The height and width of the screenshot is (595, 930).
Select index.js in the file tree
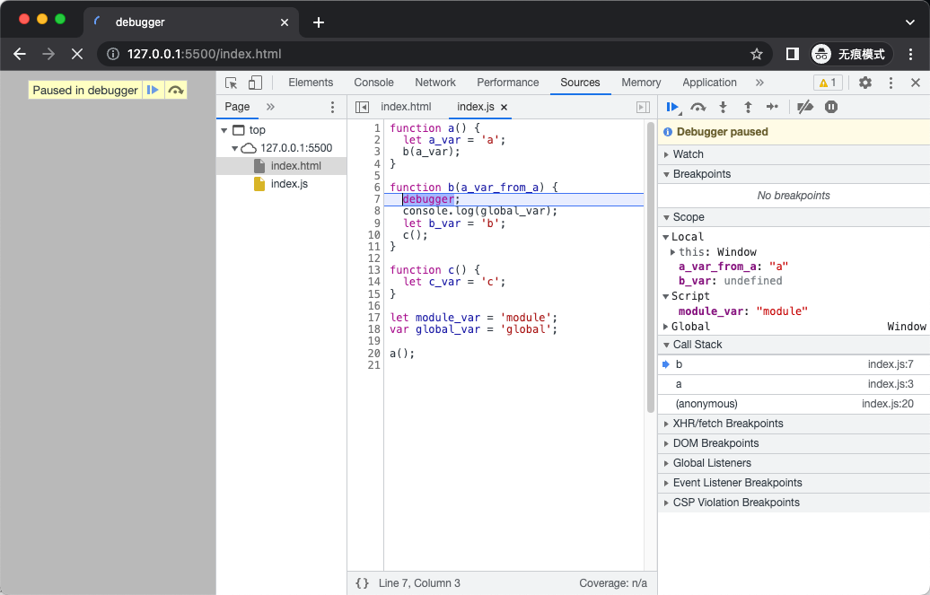point(289,184)
